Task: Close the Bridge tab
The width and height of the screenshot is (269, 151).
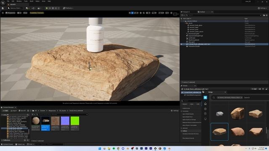Action: (225, 92)
